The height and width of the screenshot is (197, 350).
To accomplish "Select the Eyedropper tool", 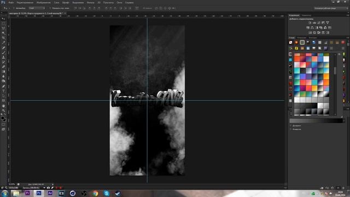I will point(3,43).
